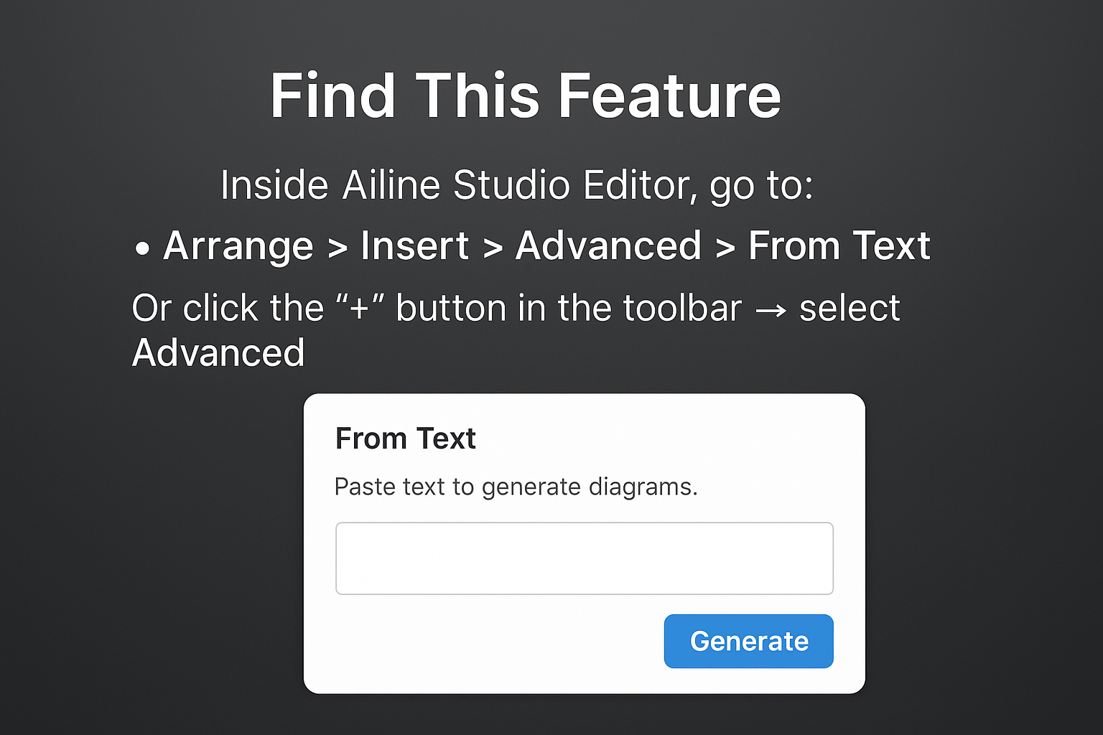Viewport: 1103px width, 735px height.
Task: Open "Arrange" in the menu path
Action: click(x=238, y=246)
